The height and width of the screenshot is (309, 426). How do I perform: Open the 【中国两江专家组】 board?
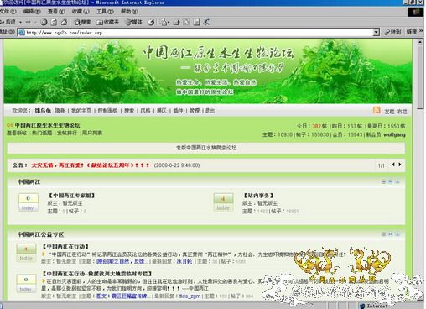pyautogui.click(x=72, y=196)
